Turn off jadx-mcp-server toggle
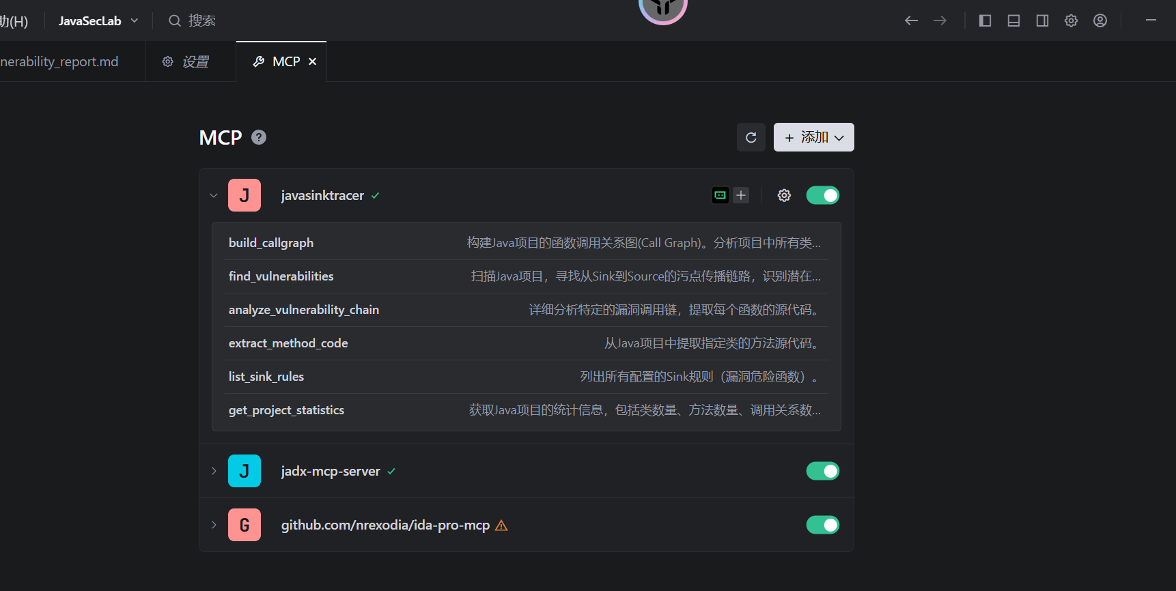This screenshot has height=591, width=1176. [x=822, y=471]
